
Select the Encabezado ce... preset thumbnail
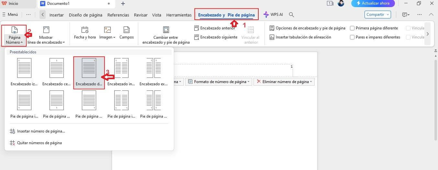56,72
